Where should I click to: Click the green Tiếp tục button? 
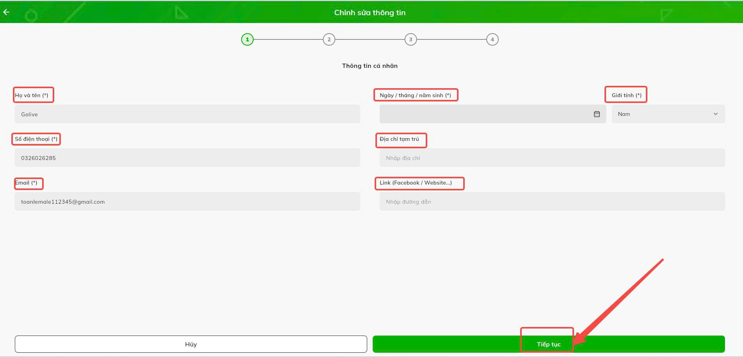(x=549, y=344)
